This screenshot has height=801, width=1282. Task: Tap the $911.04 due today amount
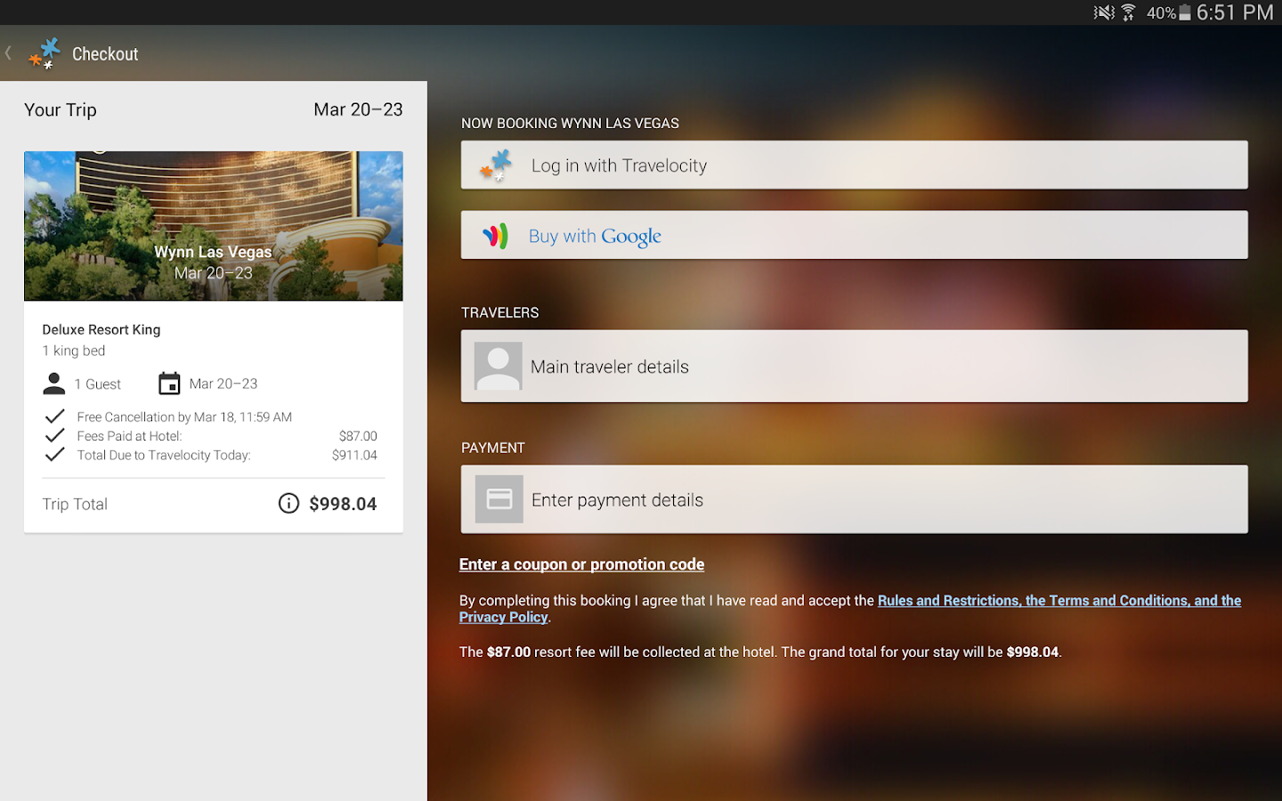pyautogui.click(x=354, y=455)
